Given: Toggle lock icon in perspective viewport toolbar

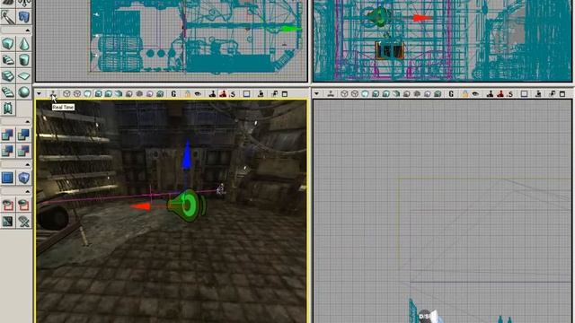Looking at the screenshot, I should coord(188,94).
